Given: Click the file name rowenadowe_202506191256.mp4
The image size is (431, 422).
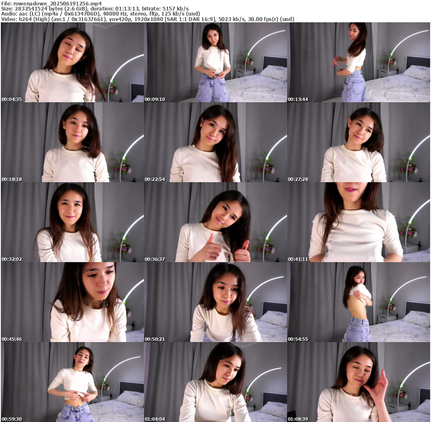Looking at the screenshot, I should [x=57, y=3].
